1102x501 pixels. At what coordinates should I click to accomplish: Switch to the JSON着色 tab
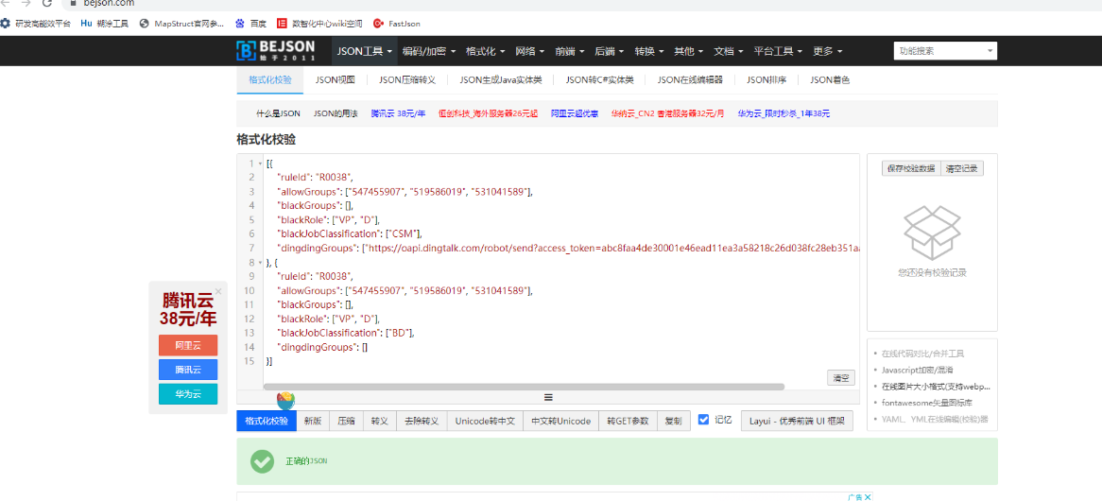pyautogui.click(x=829, y=80)
